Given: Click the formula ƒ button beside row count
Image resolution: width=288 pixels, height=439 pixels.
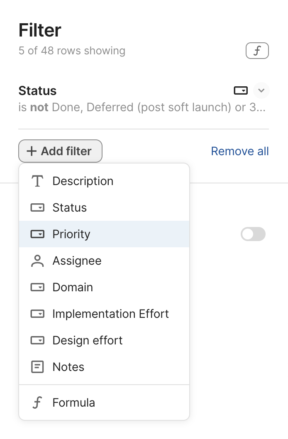Looking at the screenshot, I should [x=257, y=51].
